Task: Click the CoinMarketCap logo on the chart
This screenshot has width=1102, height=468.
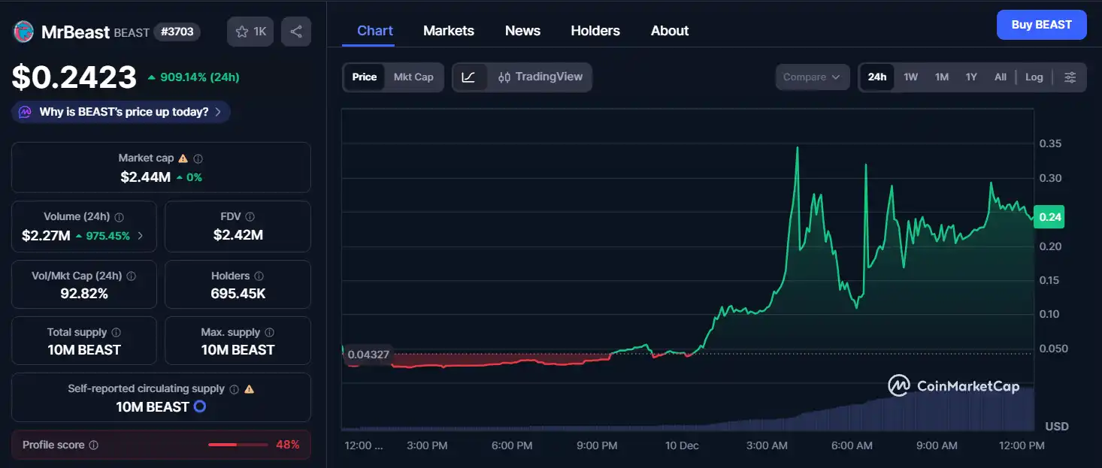Action: (x=953, y=385)
